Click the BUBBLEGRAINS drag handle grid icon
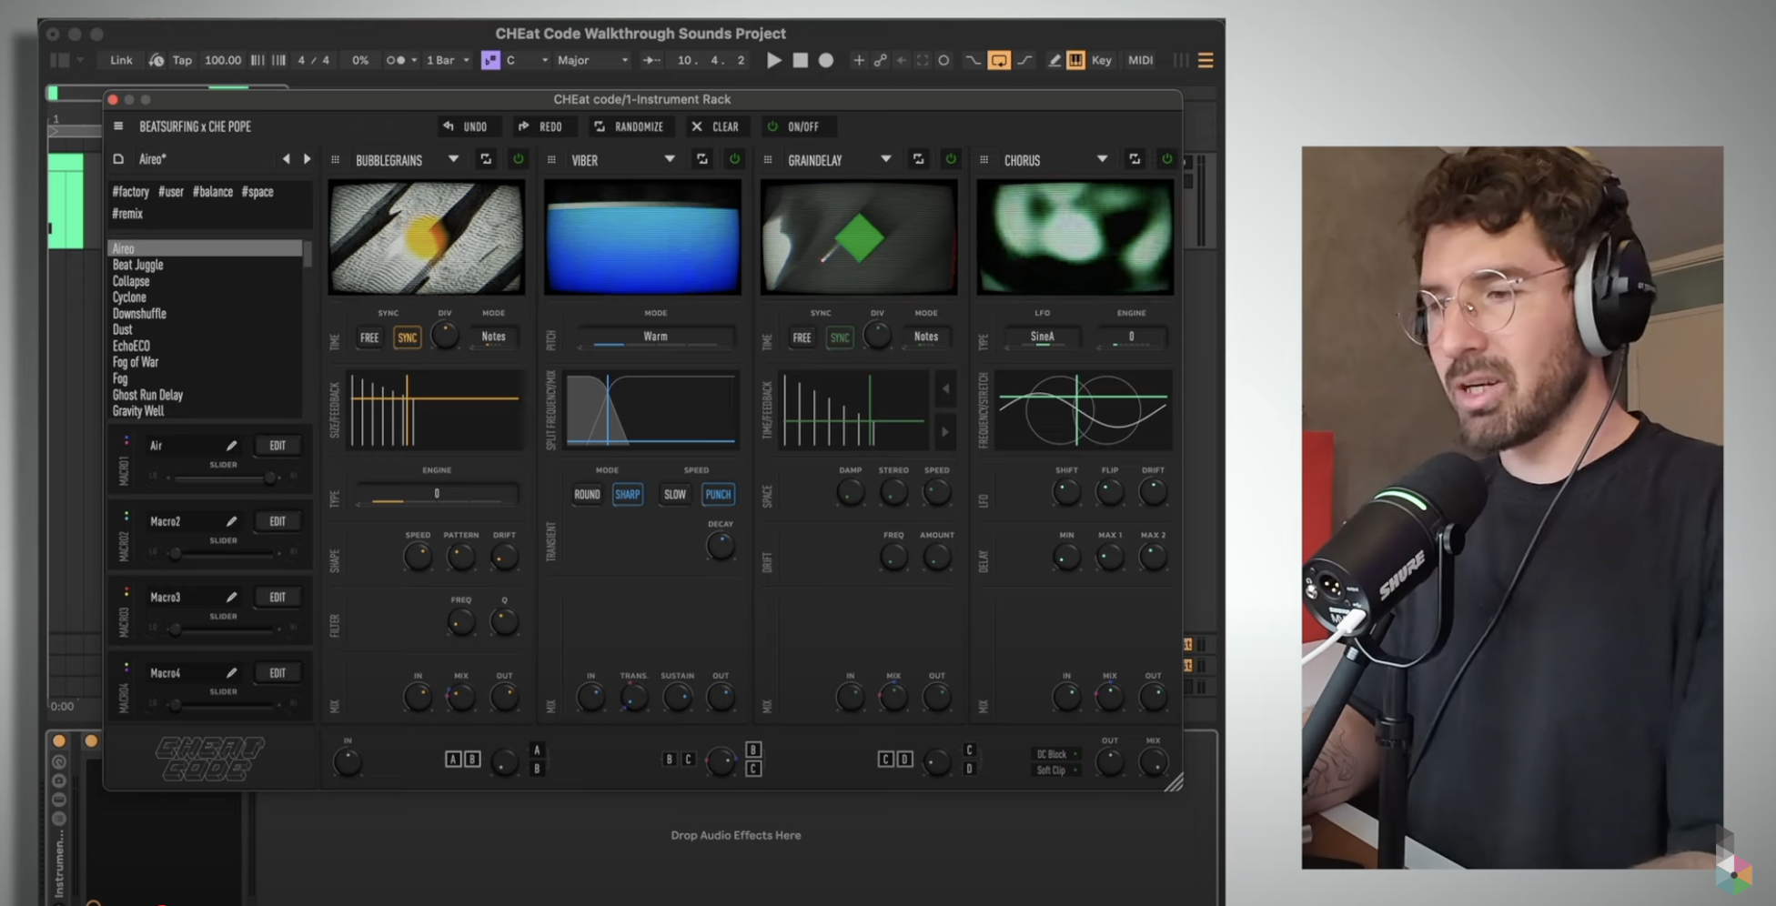The width and height of the screenshot is (1776, 906). pos(335,160)
